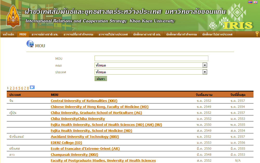
Task: Switch to English language flag
Action: point(255,2)
